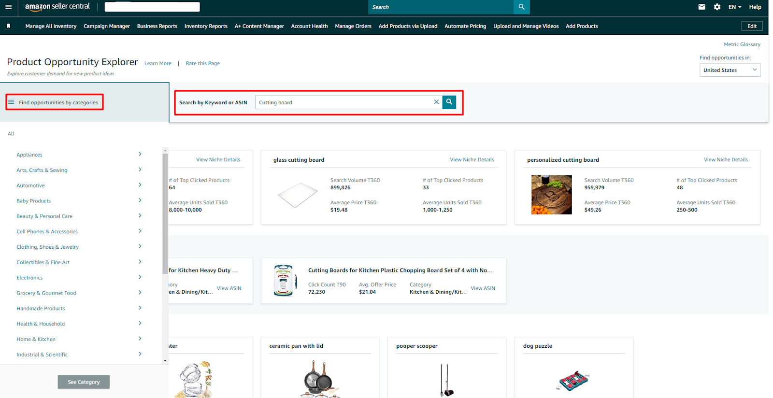
Task: Open Add Products via Upload
Action: (408, 26)
